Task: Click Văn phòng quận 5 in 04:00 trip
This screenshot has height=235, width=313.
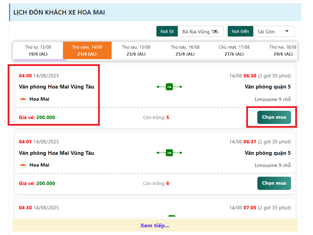Action: 268,87
